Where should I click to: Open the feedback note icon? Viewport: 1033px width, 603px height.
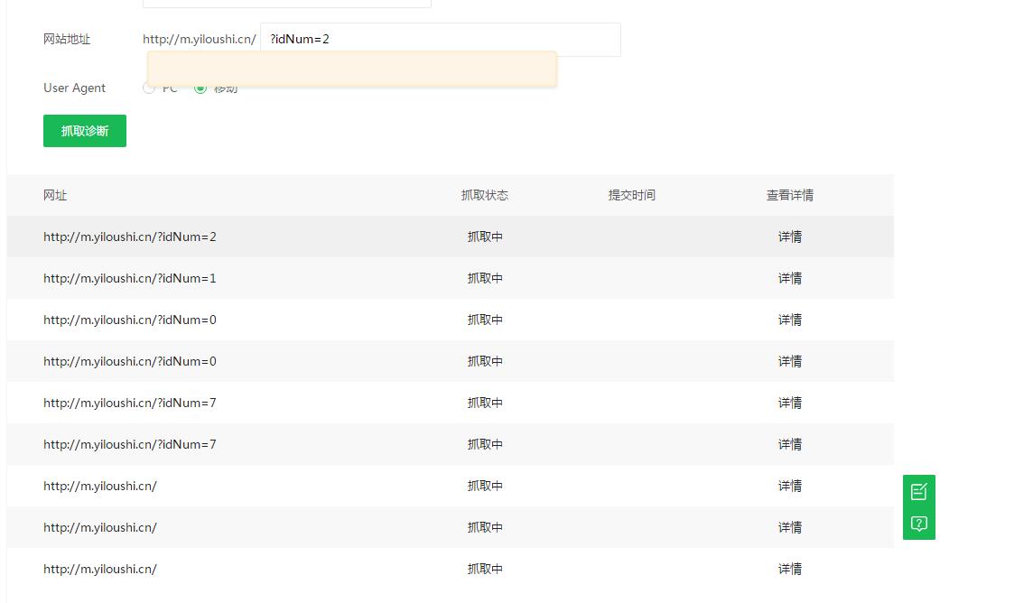[918, 491]
